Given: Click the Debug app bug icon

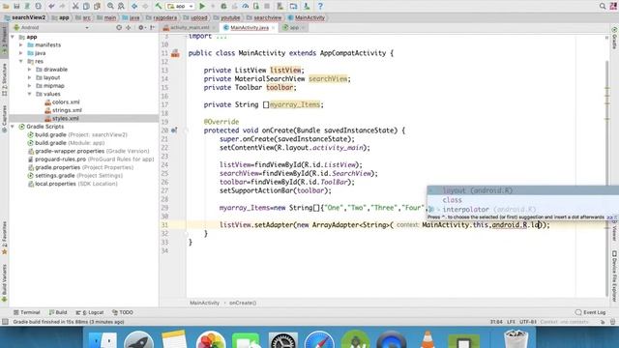Looking at the screenshot, I should (x=223, y=7).
